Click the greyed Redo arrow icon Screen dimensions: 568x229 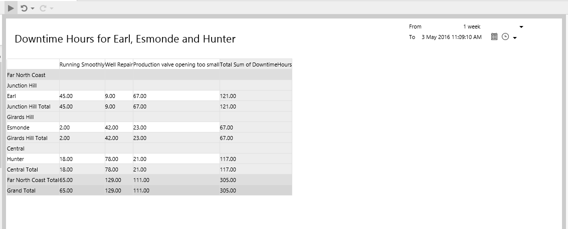click(x=43, y=8)
